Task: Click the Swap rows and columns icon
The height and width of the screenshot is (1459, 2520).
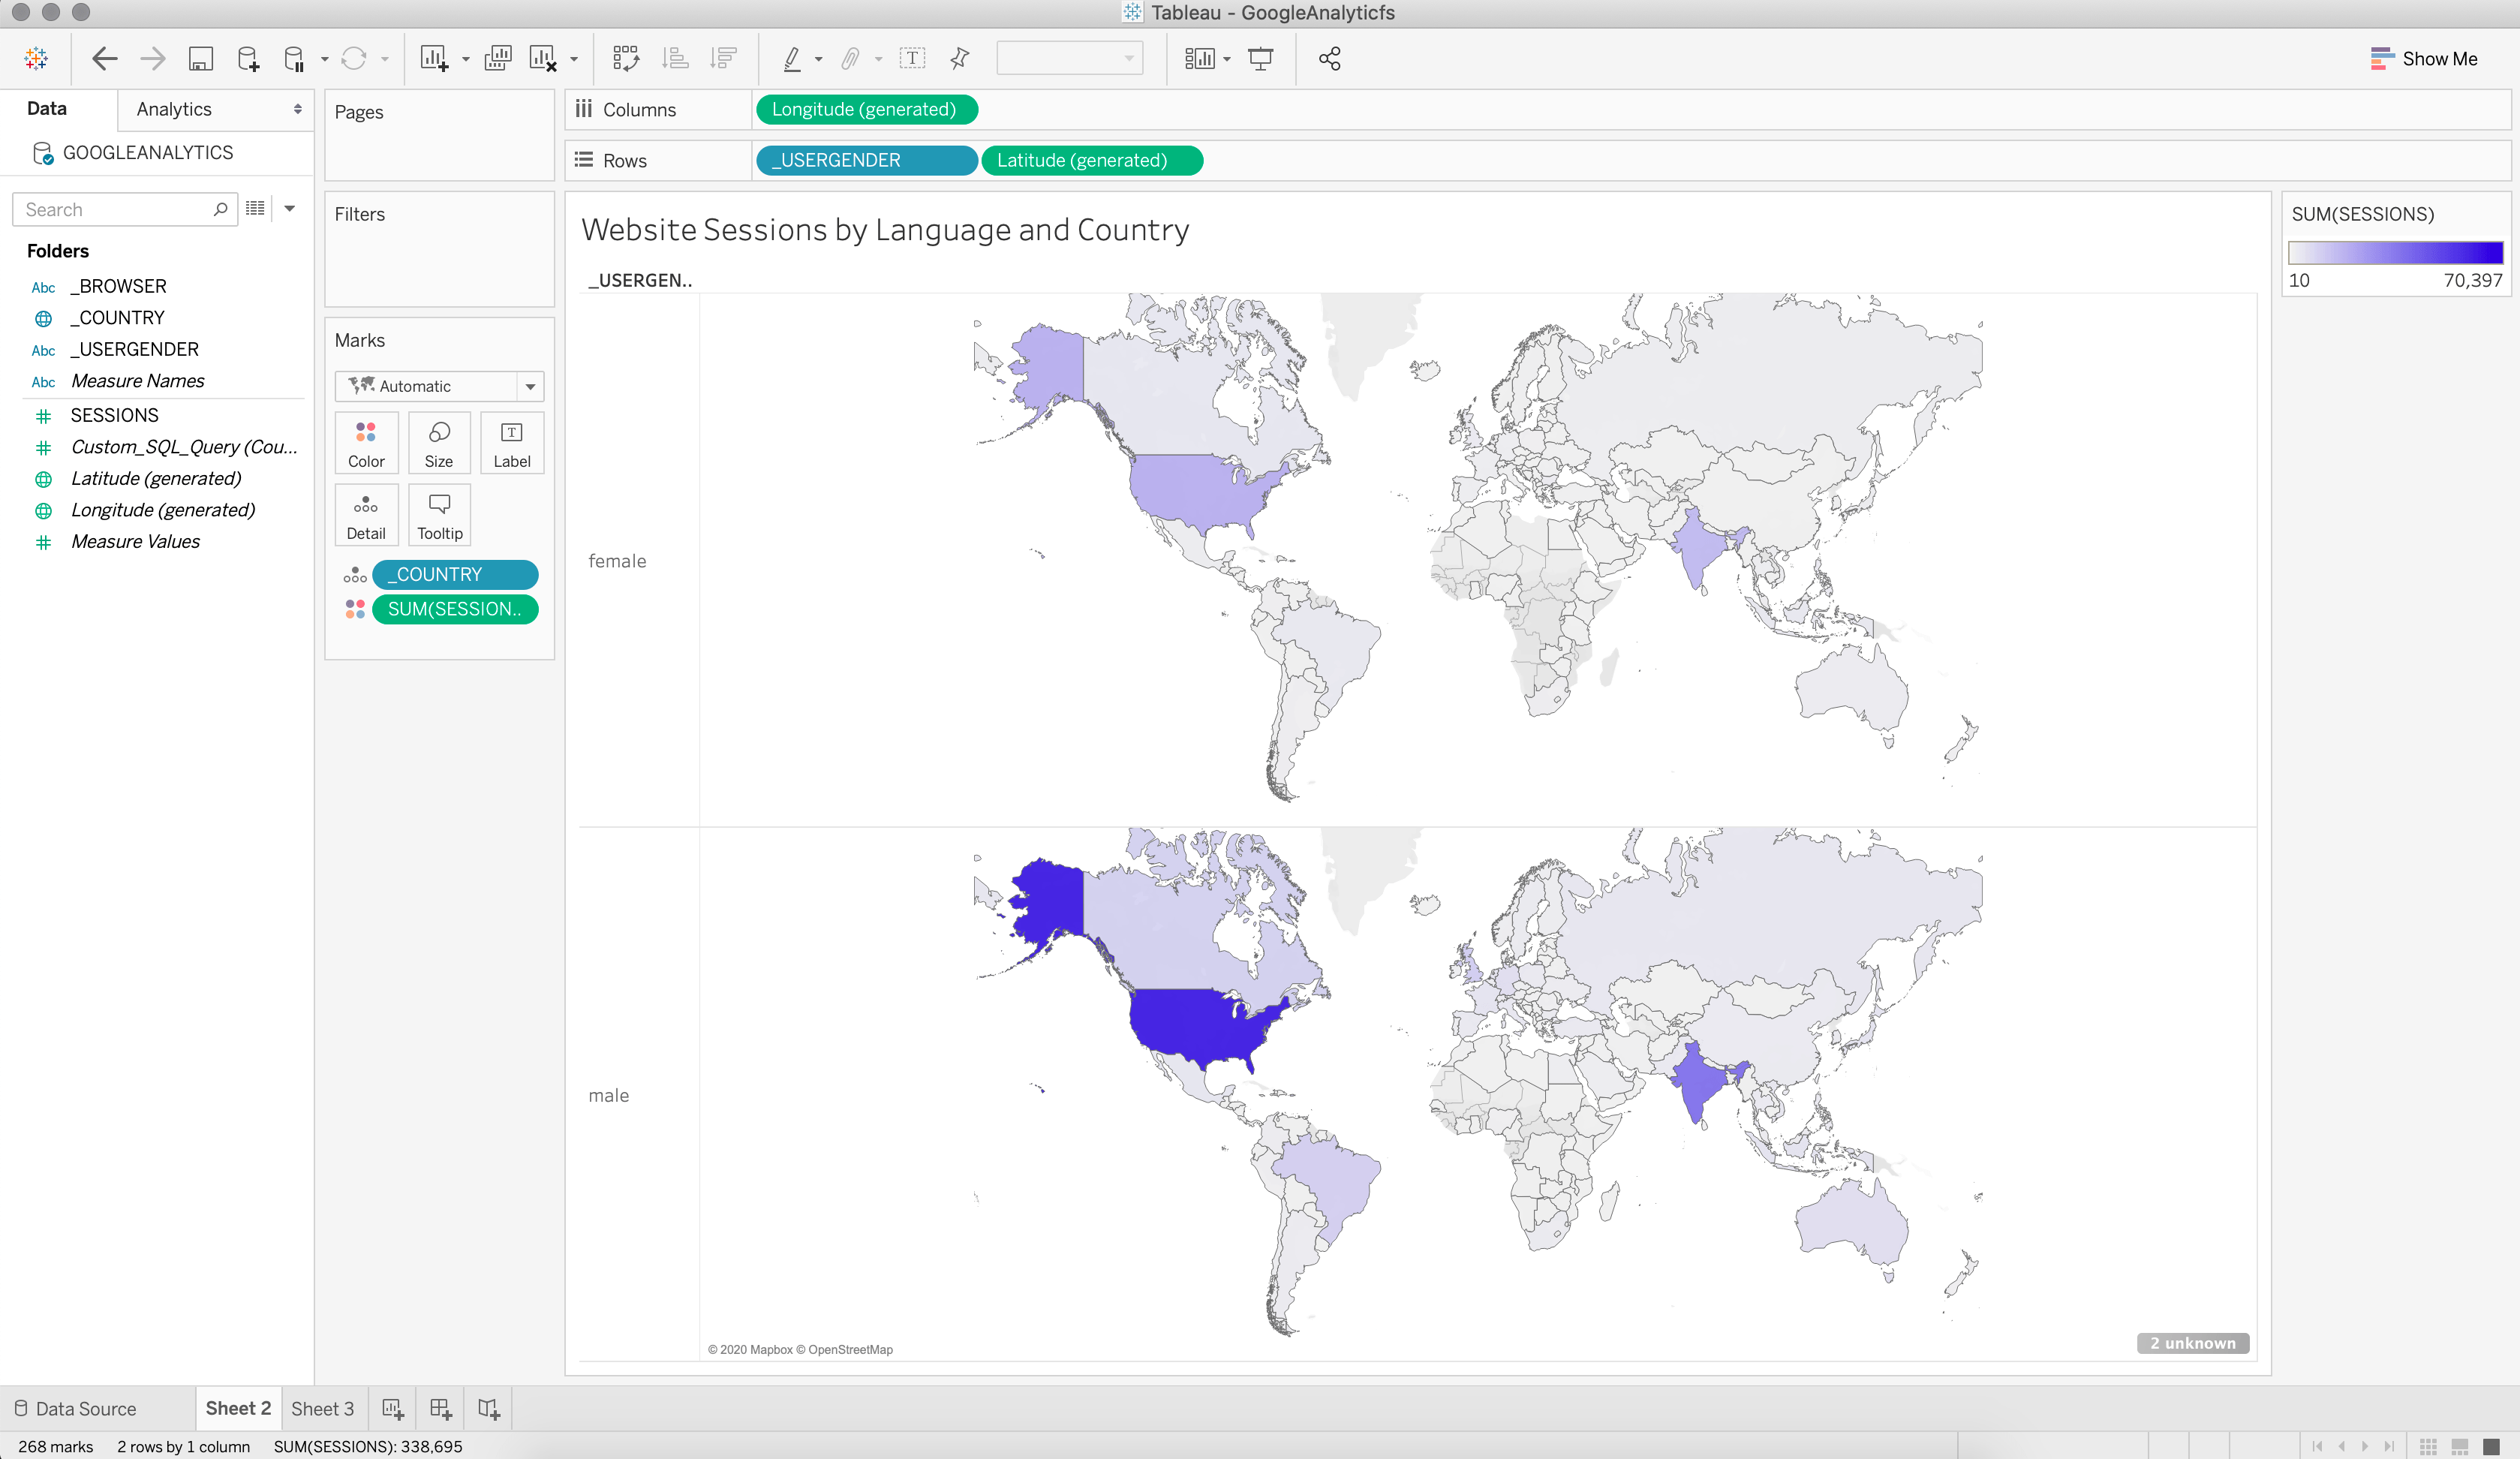Action: point(626,59)
